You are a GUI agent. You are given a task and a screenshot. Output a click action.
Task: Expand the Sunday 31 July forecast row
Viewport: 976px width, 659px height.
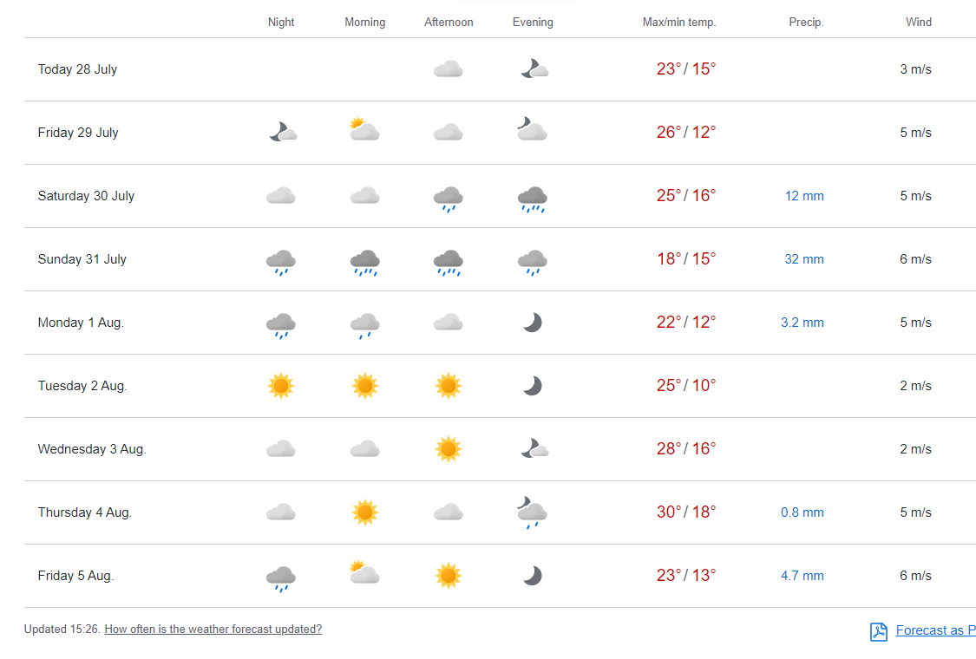pyautogui.click(x=82, y=259)
